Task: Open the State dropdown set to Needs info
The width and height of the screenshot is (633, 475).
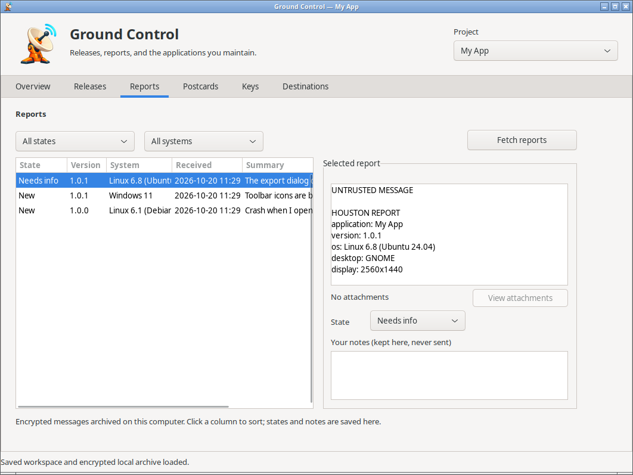Action: click(x=417, y=321)
